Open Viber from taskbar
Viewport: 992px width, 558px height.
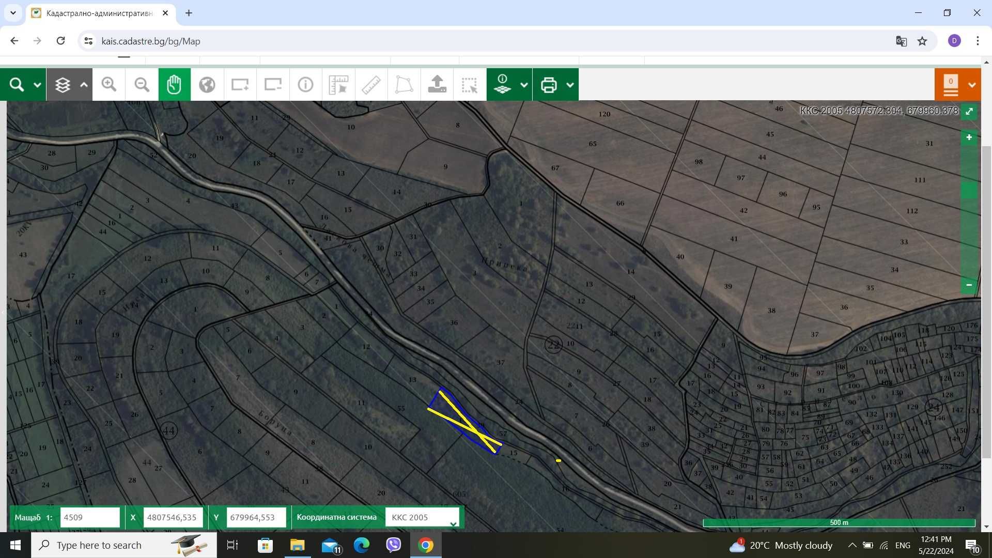click(x=394, y=545)
